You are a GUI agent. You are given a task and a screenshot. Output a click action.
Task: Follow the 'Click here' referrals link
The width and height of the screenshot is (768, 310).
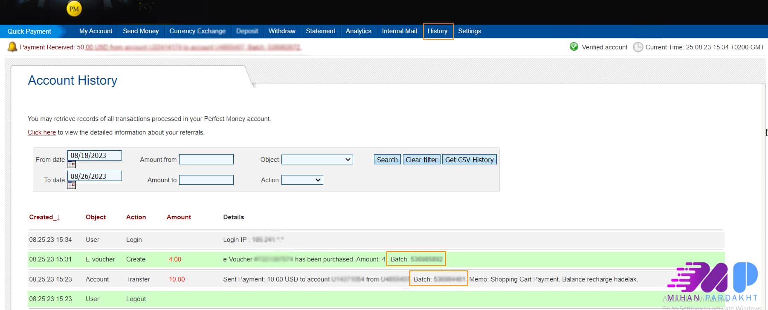tap(42, 132)
